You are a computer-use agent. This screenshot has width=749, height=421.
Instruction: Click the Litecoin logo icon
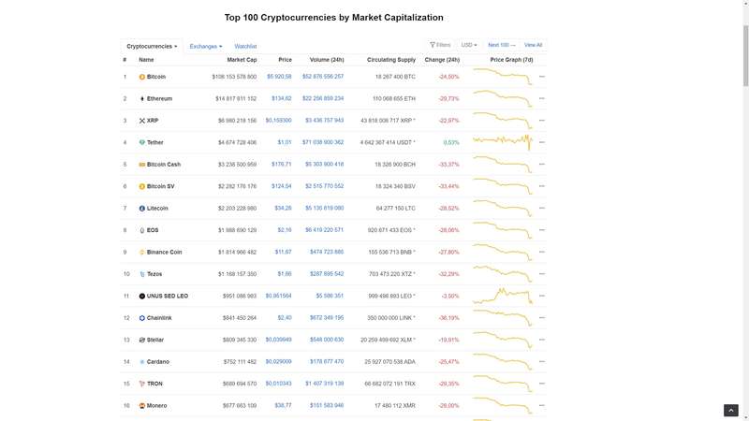(x=142, y=209)
